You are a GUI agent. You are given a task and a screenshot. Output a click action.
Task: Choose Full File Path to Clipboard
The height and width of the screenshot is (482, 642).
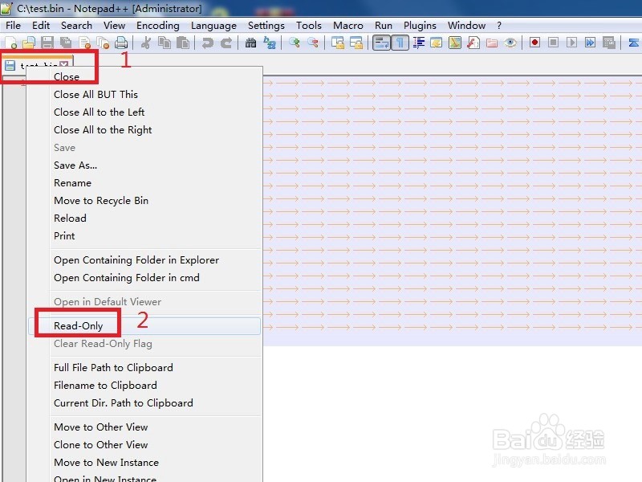(144, 368)
